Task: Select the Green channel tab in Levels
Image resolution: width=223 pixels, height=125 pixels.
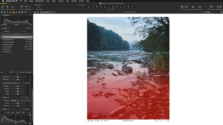Action: tap(18, 112)
